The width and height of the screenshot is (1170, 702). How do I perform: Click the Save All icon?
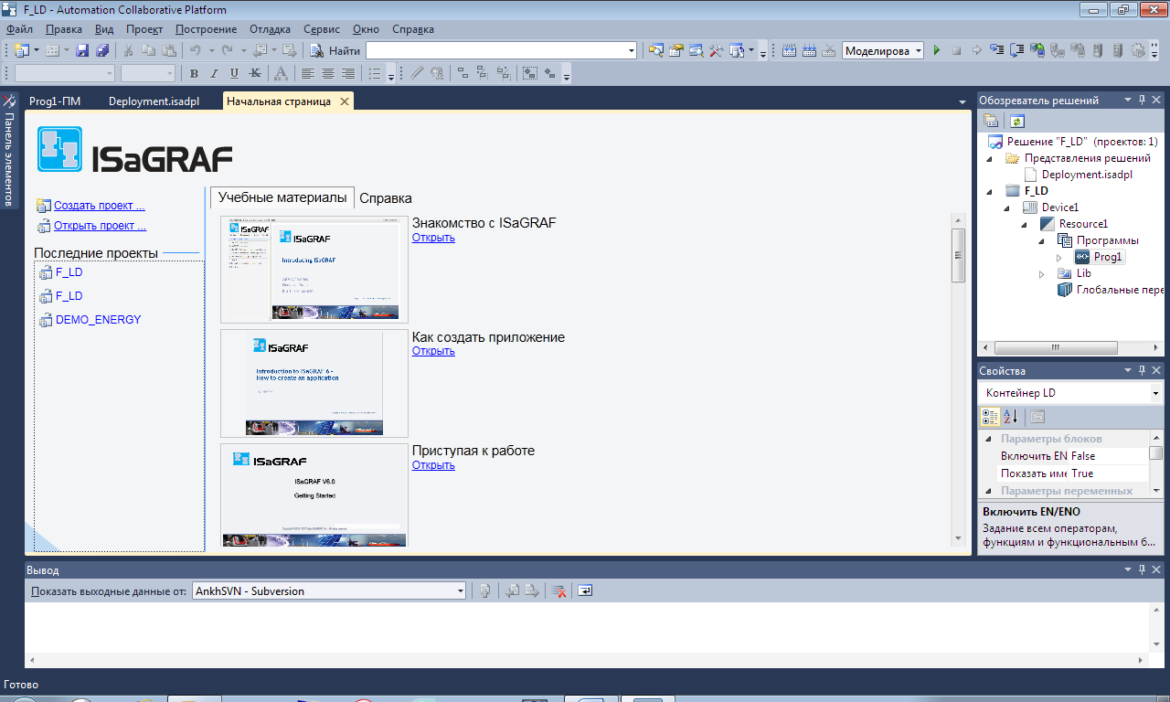pyautogui.click(x=102, y=50)
